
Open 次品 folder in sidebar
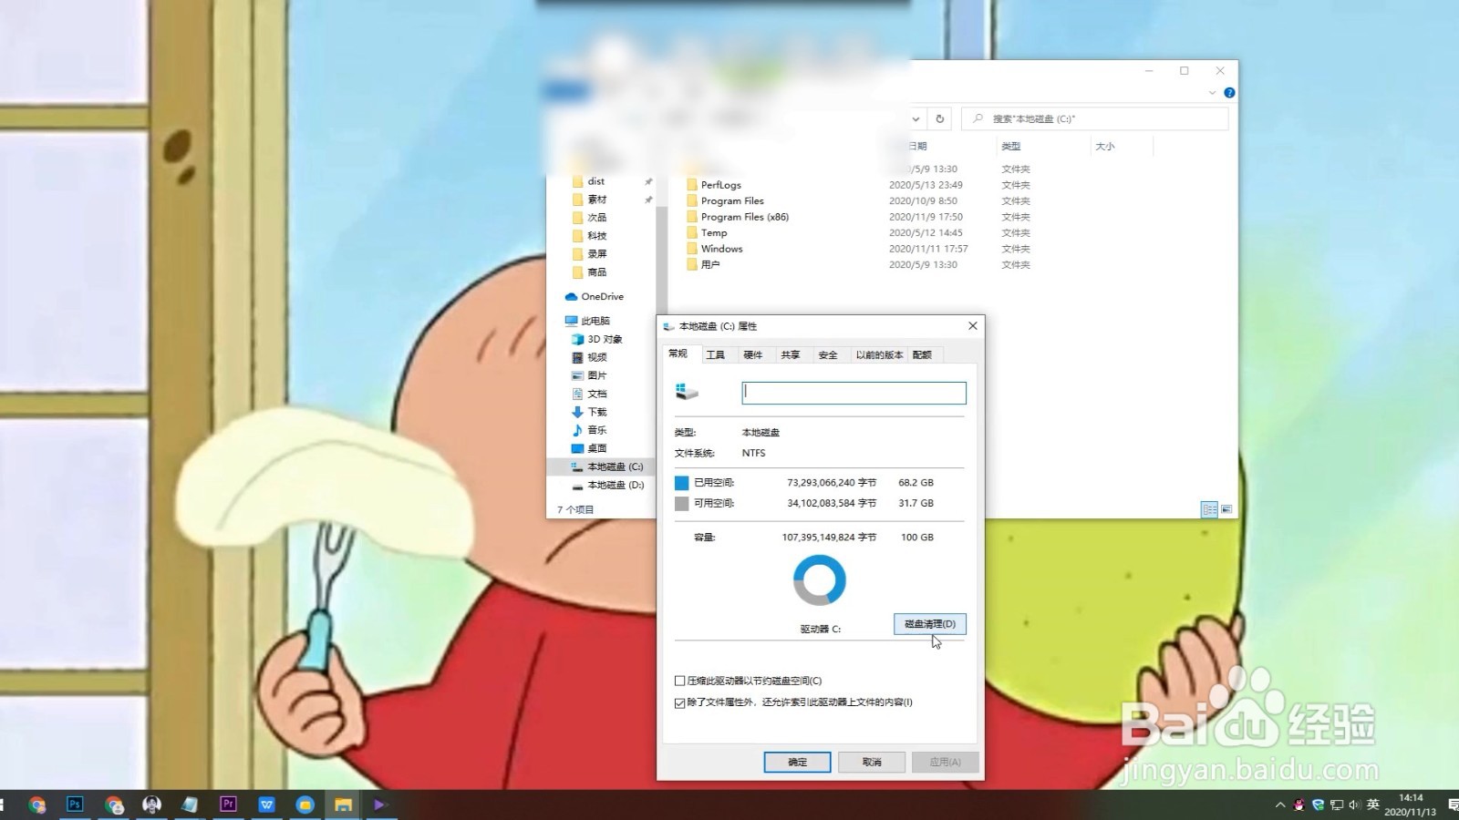[x=596, y=218]
